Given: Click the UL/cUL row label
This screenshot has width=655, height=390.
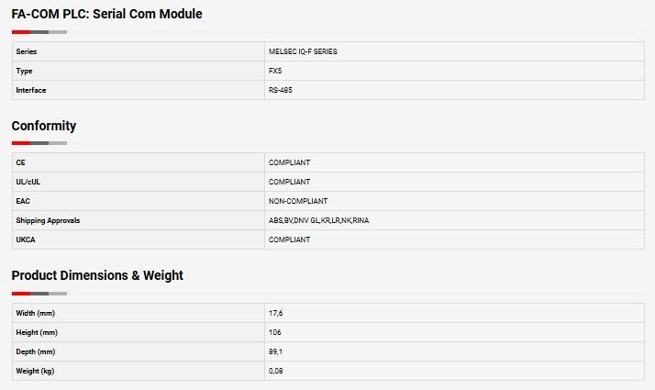Looking at the screenshot, I should (28, 182).
